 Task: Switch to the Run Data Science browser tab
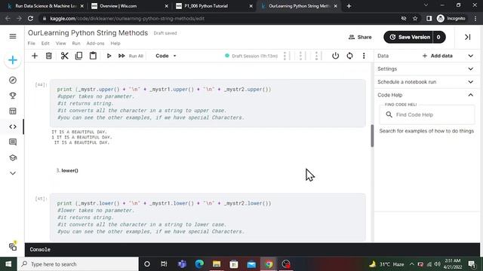tap(45, 6)
